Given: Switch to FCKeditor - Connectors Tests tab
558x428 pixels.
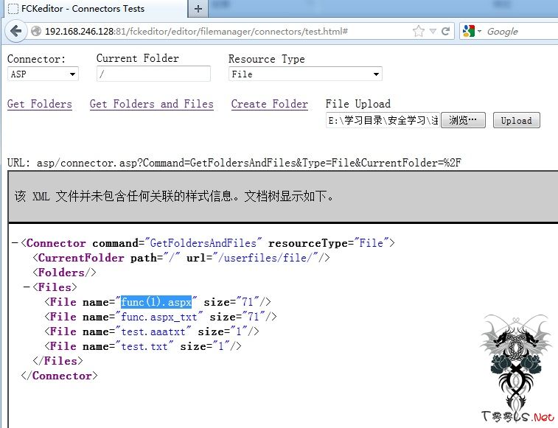Looking at the screenshot, I should click(x=95, y=9).
